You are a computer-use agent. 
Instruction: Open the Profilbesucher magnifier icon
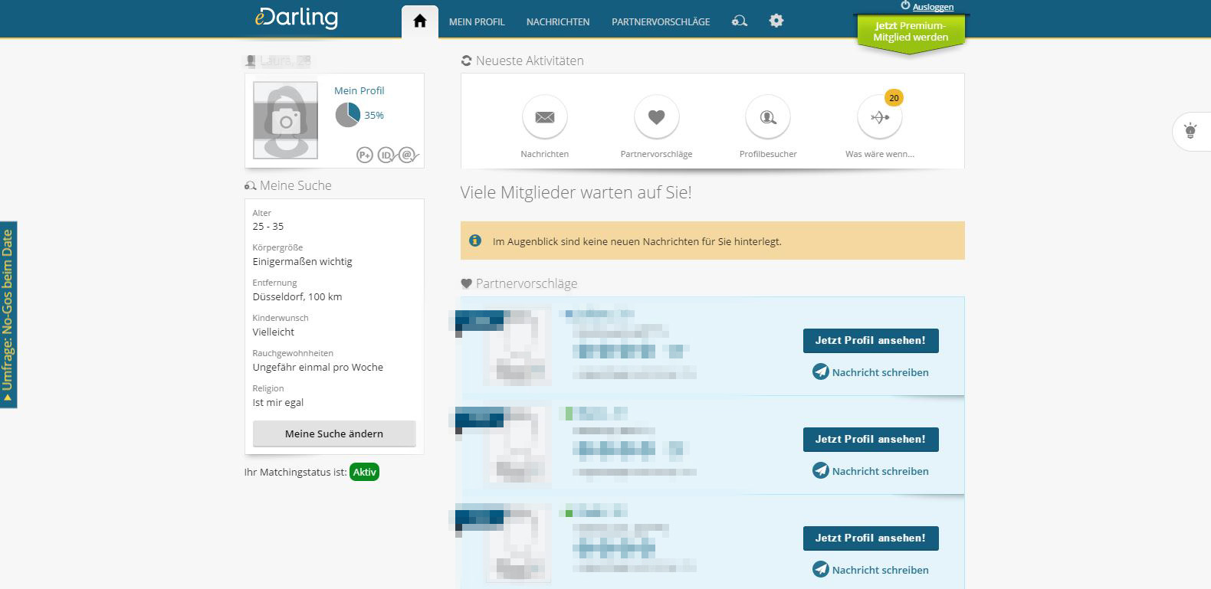[x=768, y=117]
